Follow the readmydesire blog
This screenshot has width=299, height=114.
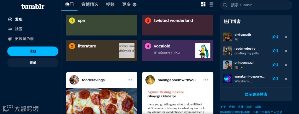pos(275,51)
